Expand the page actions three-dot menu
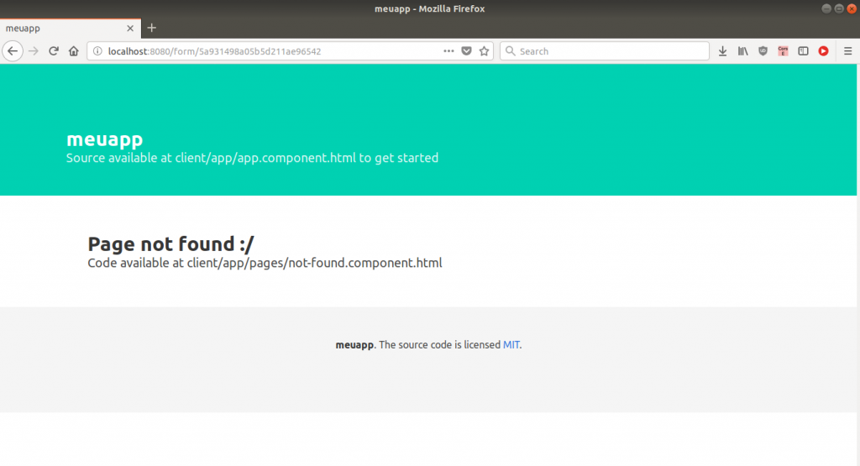The image size is (860, 466). tap(449, 51)
